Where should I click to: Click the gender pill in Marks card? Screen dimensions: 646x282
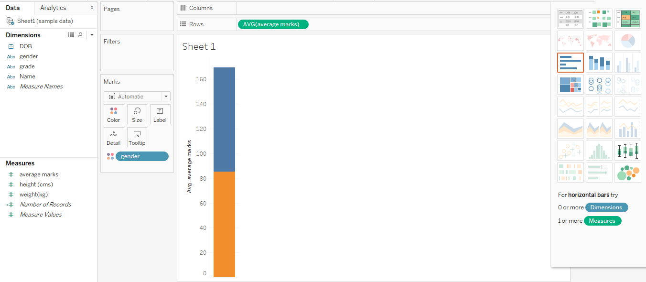141,156
